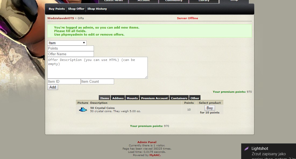Open the Item type dropdown
Viewport: 296px width, 159px height.
pyautogui.click(x=67, y=43)
